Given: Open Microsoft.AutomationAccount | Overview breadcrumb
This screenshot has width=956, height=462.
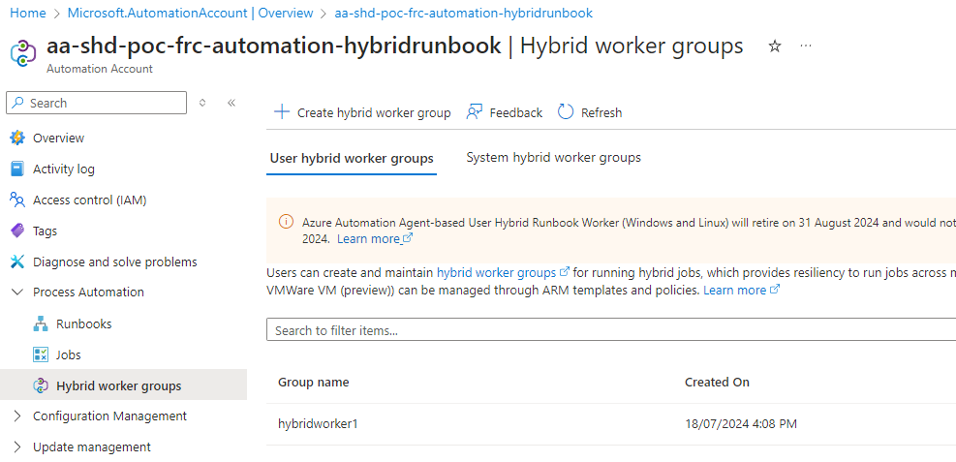Looking at the screenshot, I should [x=190, y=13].
